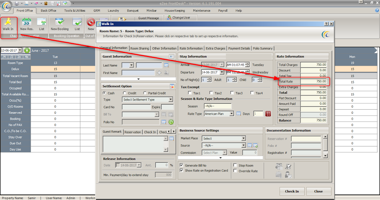Click the green refresh icon above calendar month

(27, 51)
